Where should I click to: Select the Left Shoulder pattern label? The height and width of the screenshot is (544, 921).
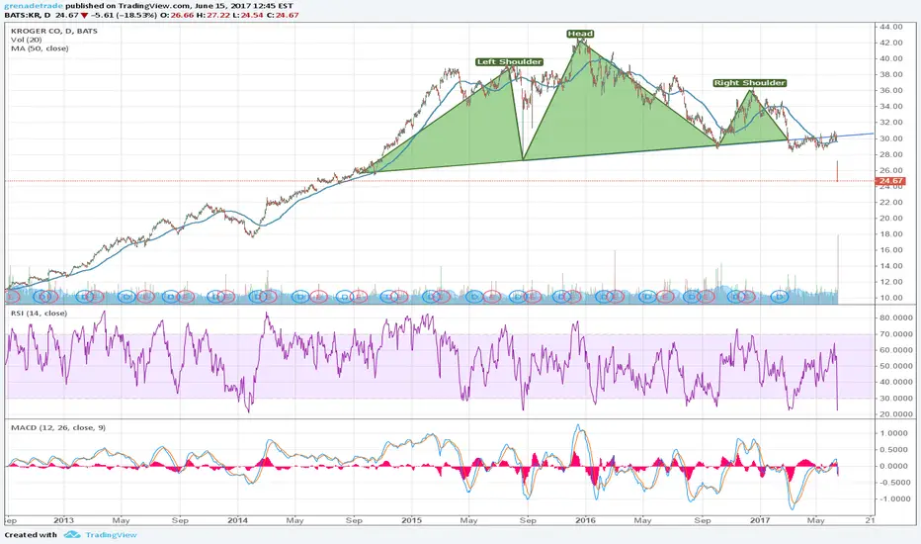click(509, 61)
